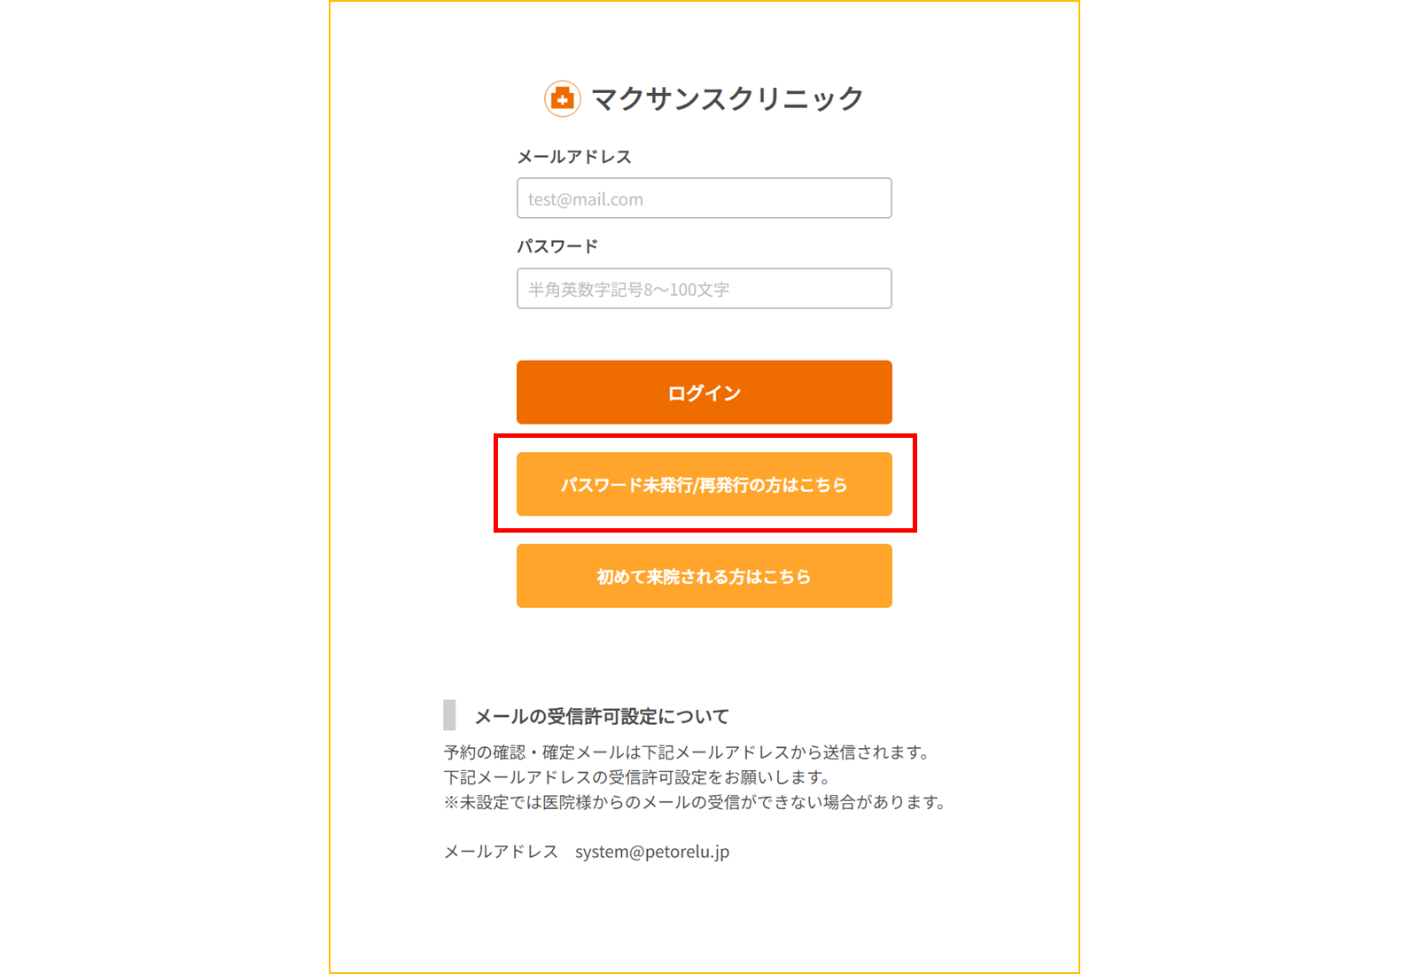The width and height of the screenshot is (1409, 974).
Task: Click 初めて来院される方はこちら button
Action: [x=704, y=576]
